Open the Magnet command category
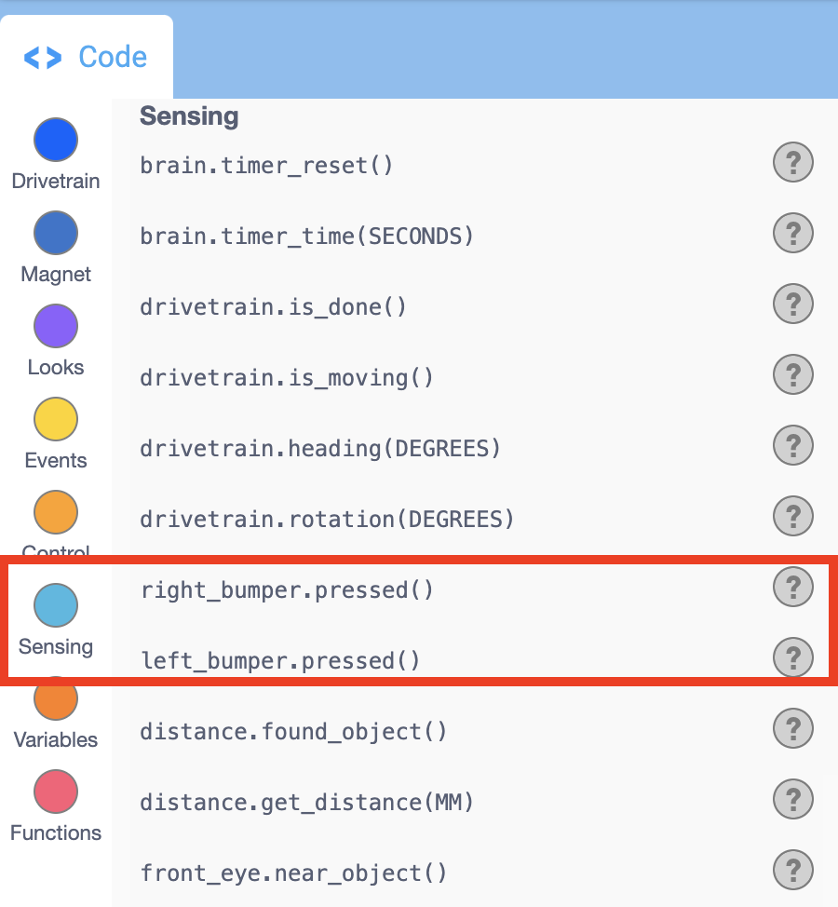 click(55, 233)
